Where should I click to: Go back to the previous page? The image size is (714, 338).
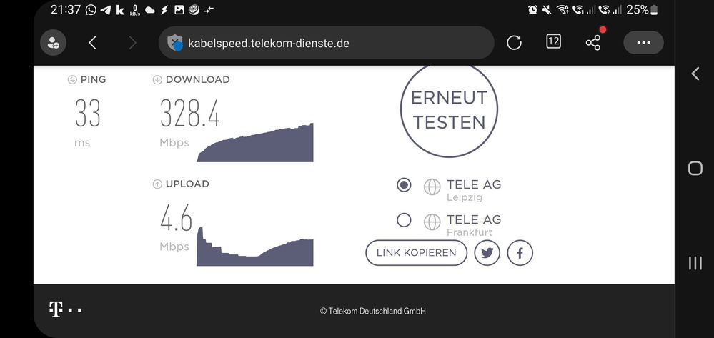[92, 43]
